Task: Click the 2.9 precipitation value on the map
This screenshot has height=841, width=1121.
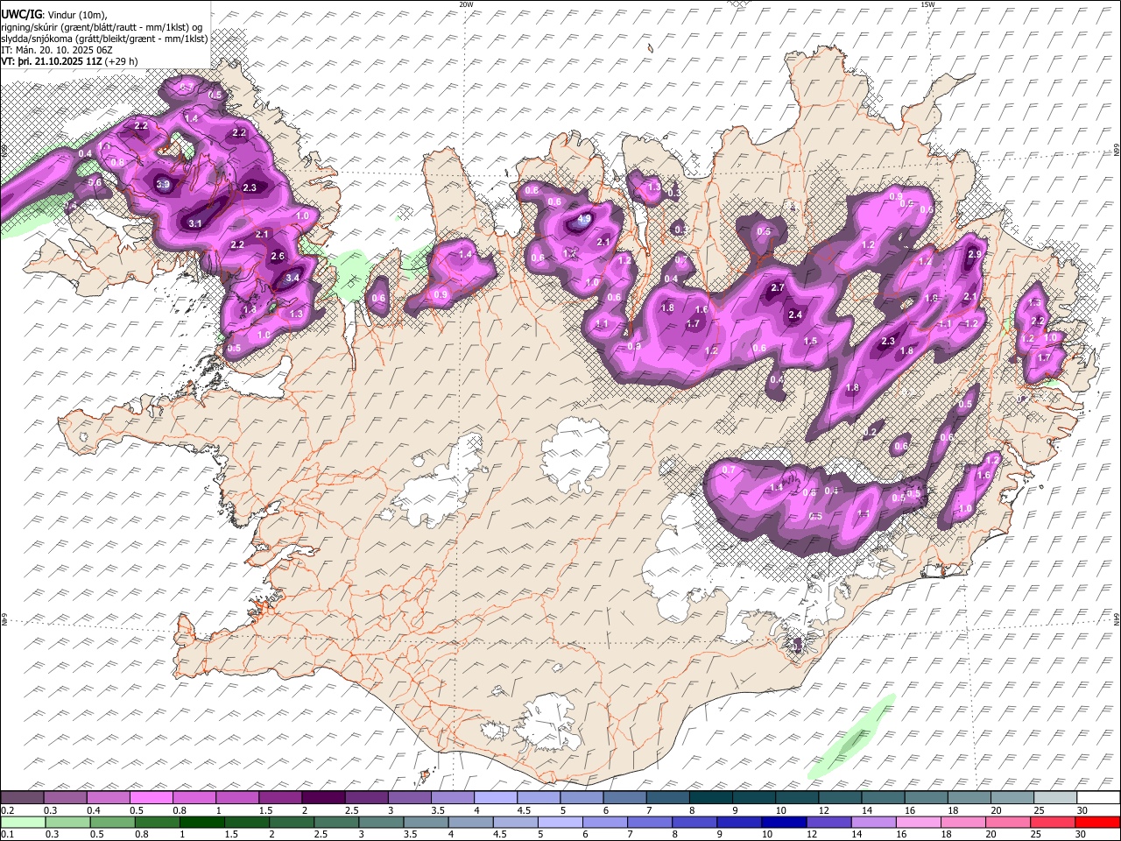Action: point(975,254)
